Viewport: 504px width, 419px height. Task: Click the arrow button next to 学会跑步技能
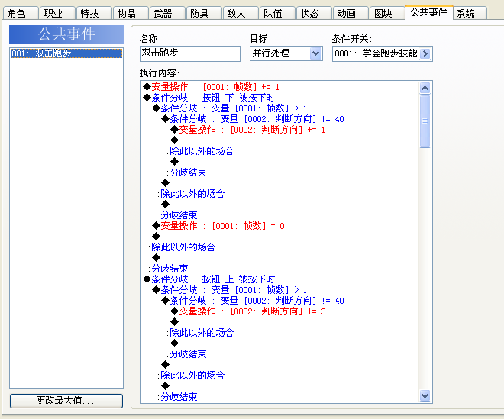point(425,53)
